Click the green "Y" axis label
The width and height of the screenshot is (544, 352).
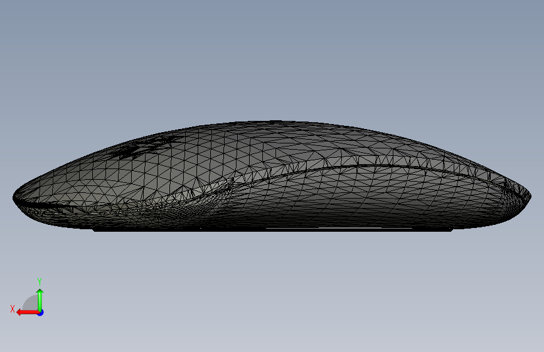(40, 282)
